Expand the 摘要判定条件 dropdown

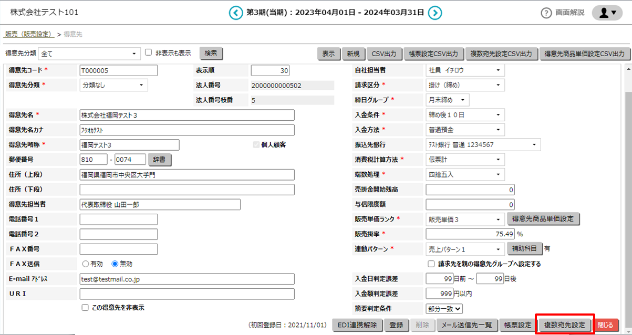(x=444, y=309)
